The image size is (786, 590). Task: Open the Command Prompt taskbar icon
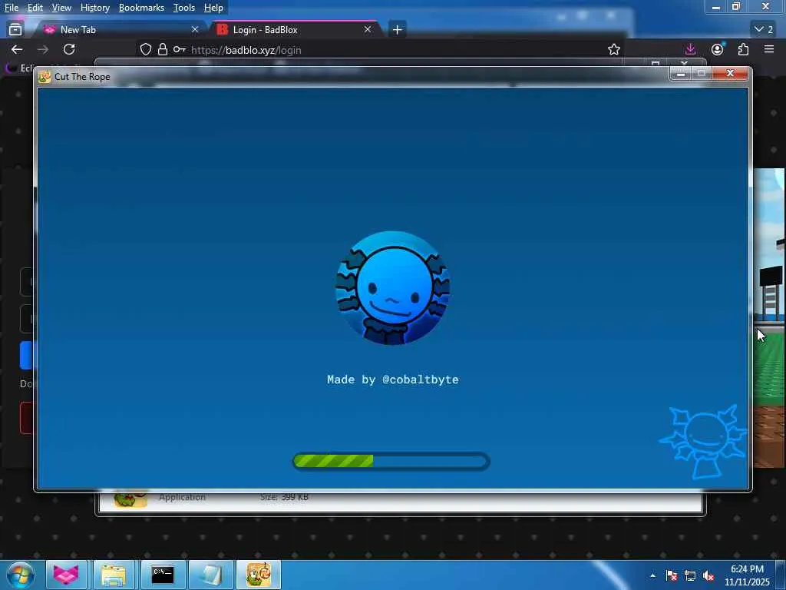[x=163, y=575]
